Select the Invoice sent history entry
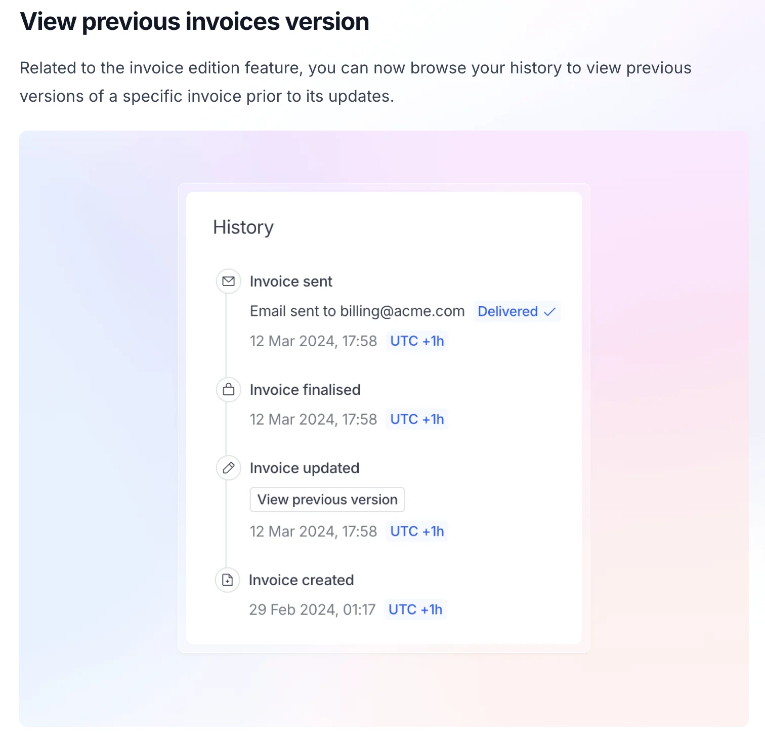 pyautogui.click(x=291, y=281)
